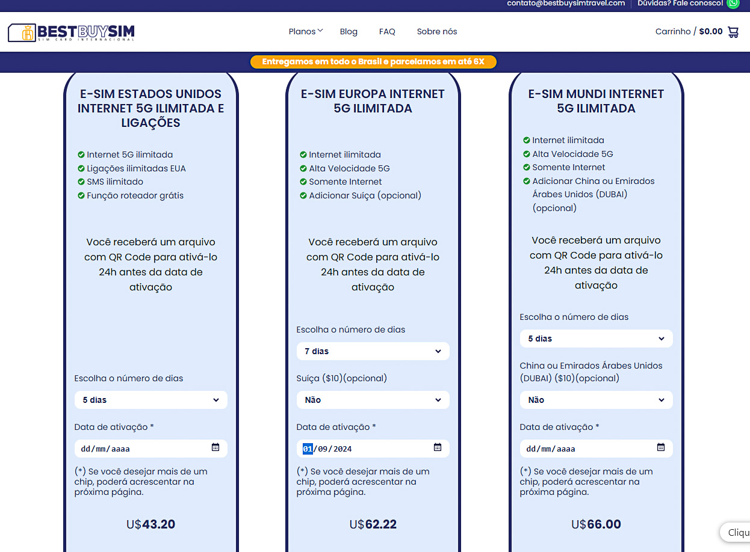The height and width of the screenshot is (552, 750).
Task: Expand the Planos menu chevron
Action: pos(320,31)
